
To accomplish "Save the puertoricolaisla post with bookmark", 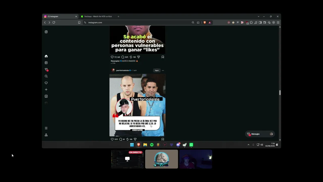I will [x=163, y=139].
